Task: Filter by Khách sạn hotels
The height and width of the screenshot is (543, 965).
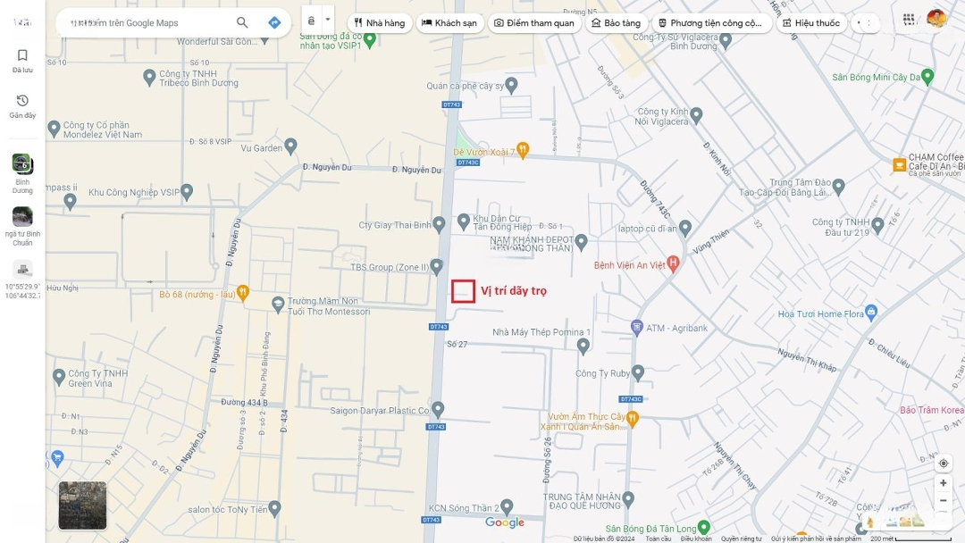Action: [x=449, y=23]
